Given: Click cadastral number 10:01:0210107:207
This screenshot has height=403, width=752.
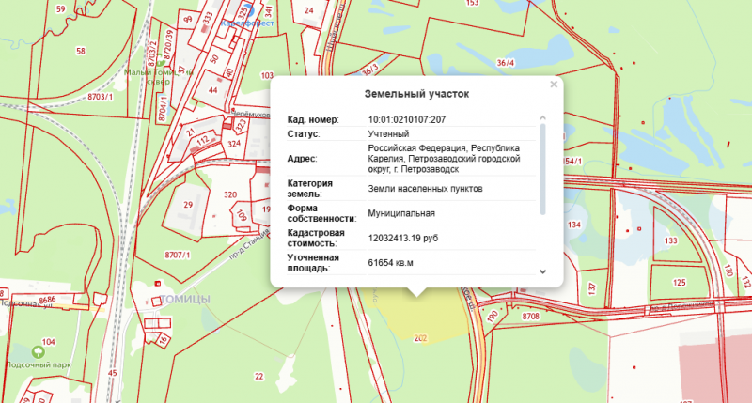Looking at the screenshot, I should (x=407, y=119).
